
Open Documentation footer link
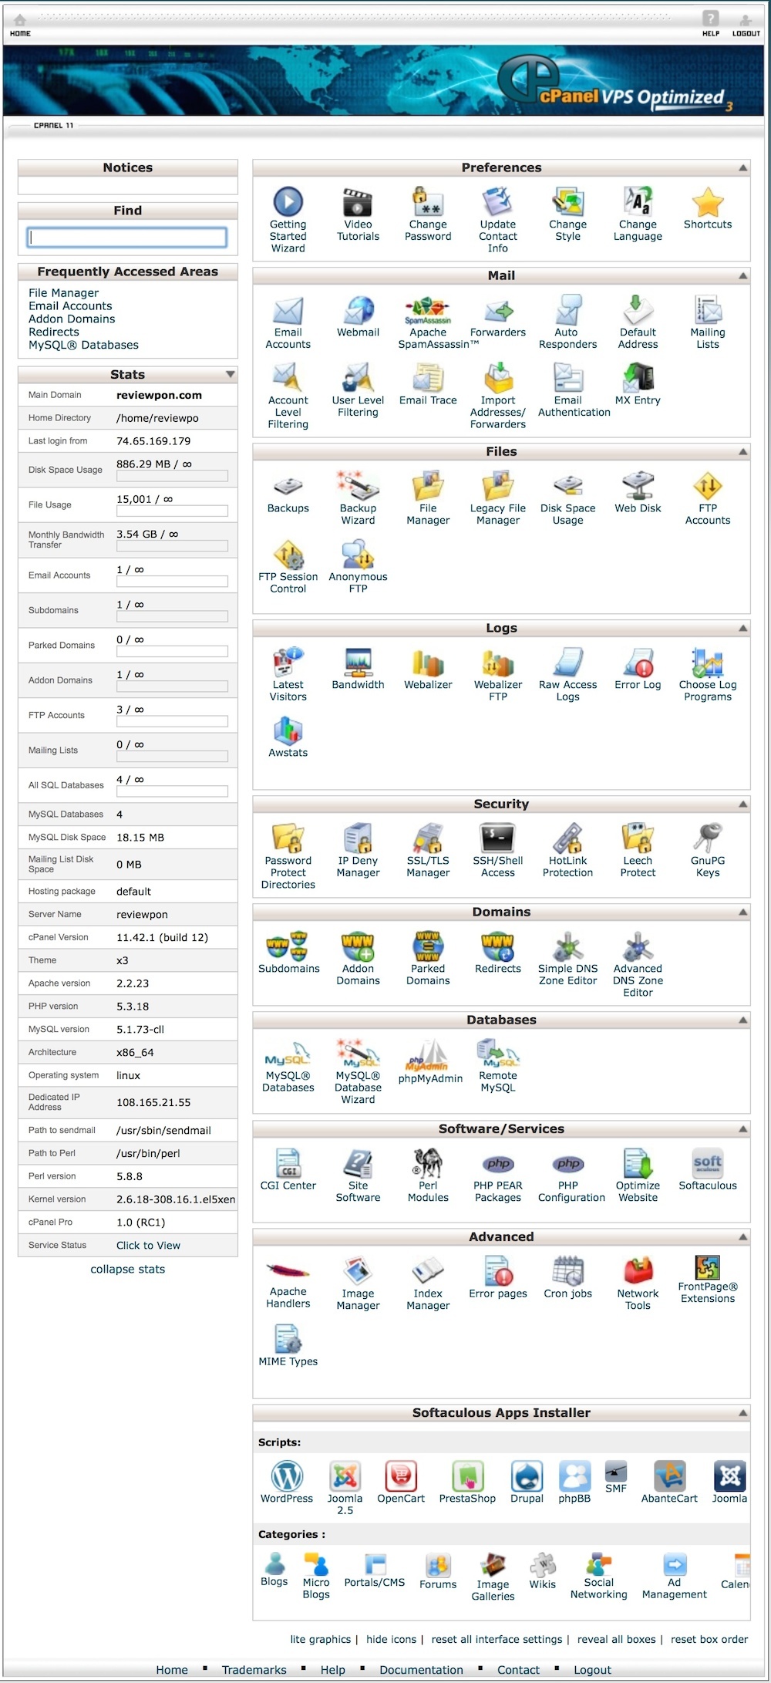click(x=421, y=1670)
